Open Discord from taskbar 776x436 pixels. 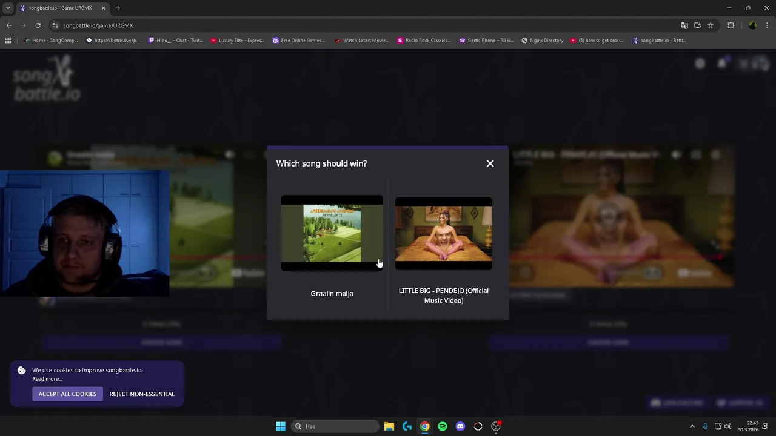(x=460, y=426)
